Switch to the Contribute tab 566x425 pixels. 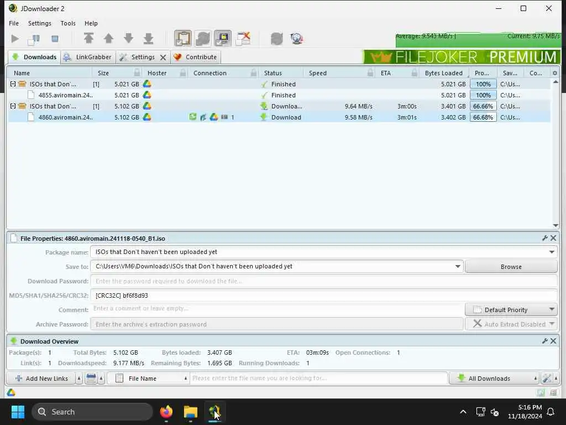tap(196, 57)
